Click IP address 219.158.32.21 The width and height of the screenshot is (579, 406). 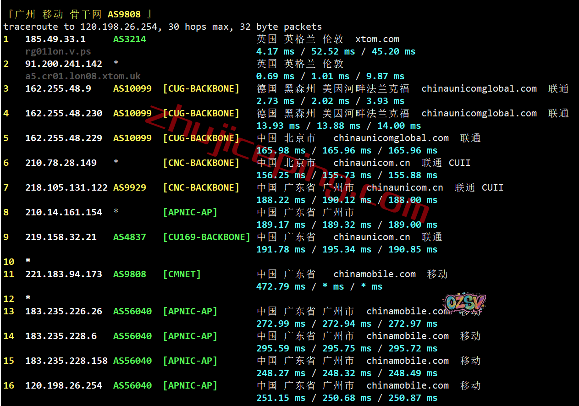pos(61,237)
